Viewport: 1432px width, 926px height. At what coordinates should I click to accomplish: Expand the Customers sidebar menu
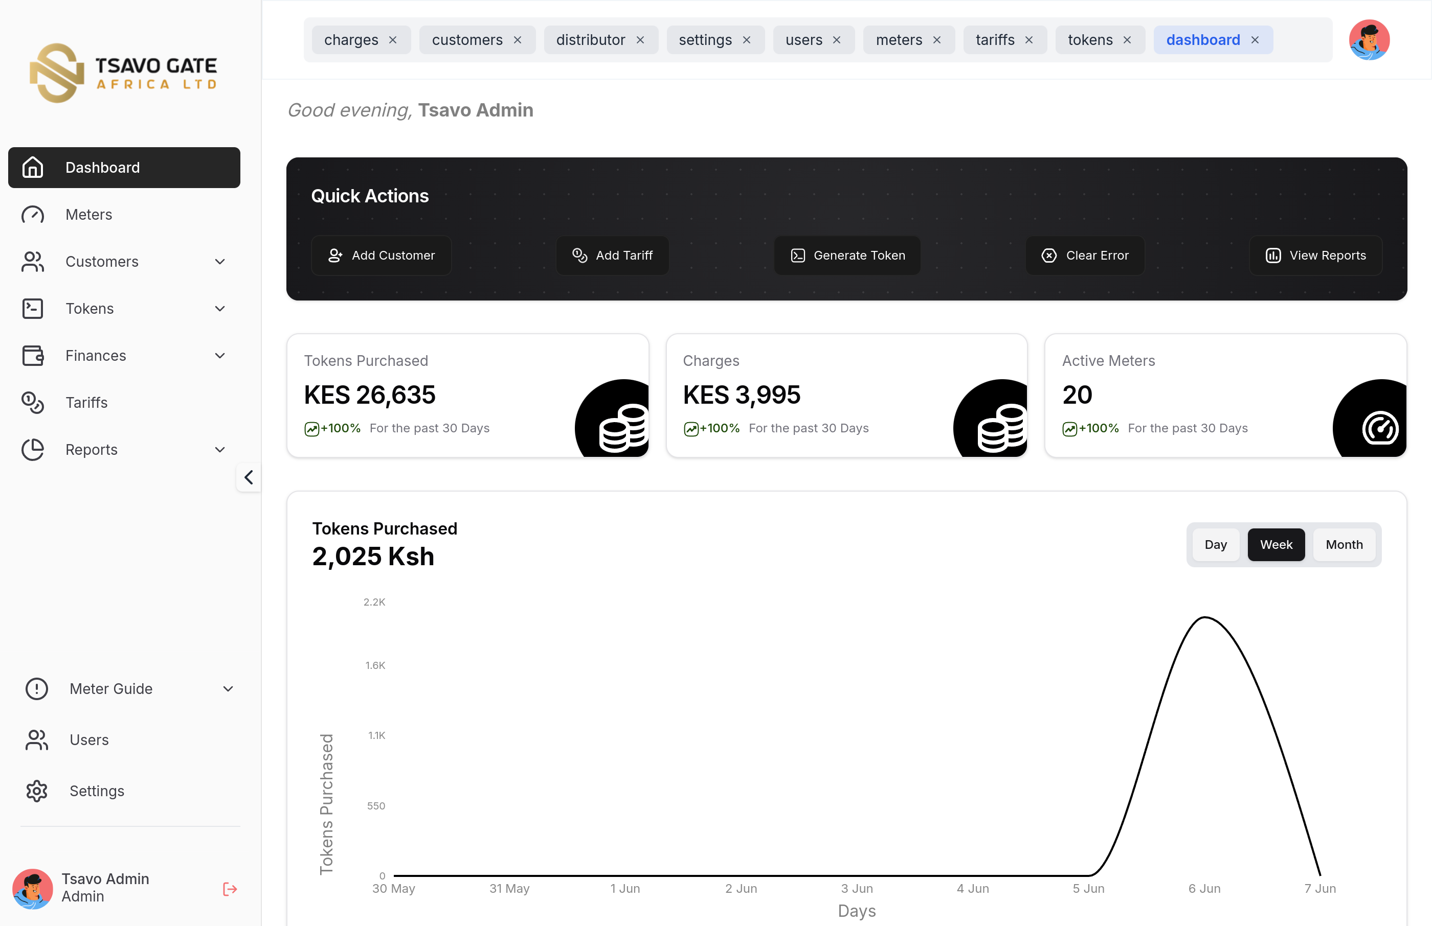pyautogui.click(x=219, y=262)
